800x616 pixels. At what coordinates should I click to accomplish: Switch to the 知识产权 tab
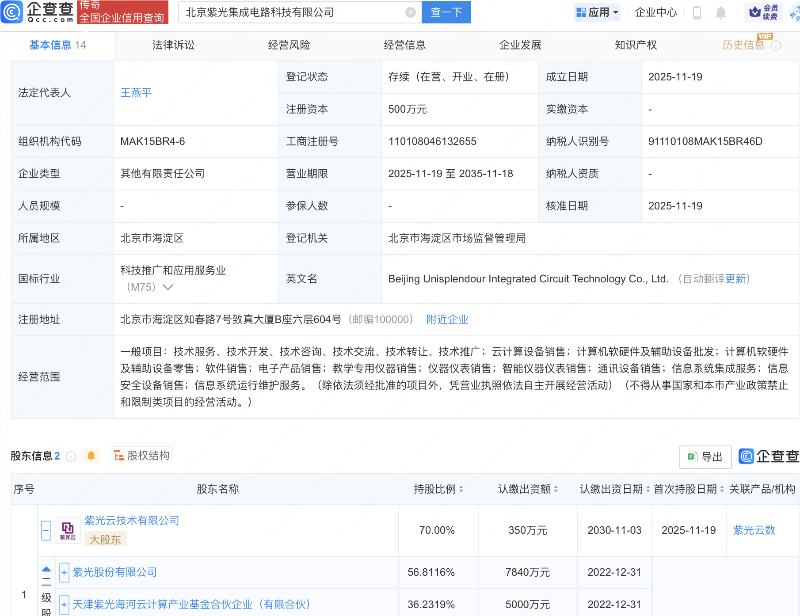pyautogui.click(x=636, y=45)
